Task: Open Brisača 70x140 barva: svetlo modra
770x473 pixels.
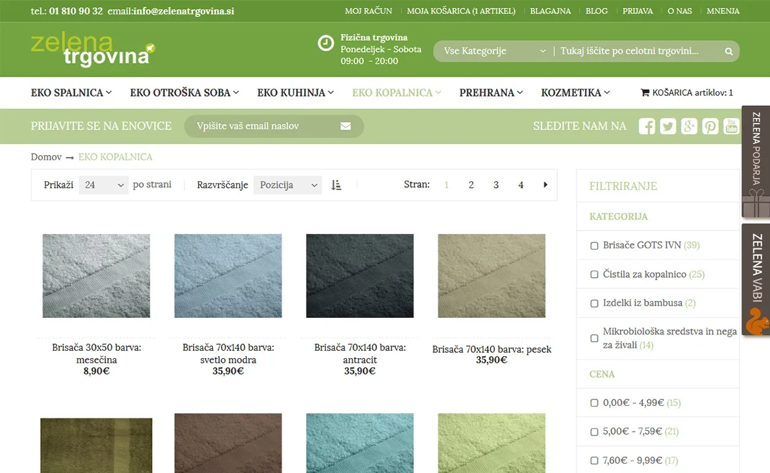Action: pyautogui.click(x=228, y=353)
